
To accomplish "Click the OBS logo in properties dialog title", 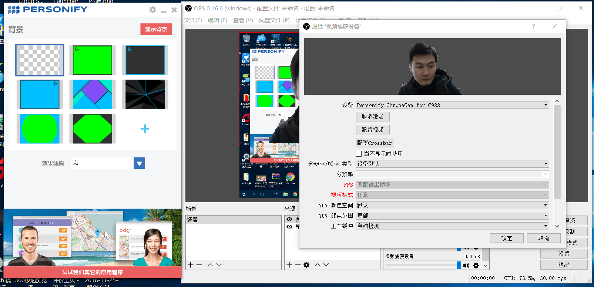I will (306, 26).
